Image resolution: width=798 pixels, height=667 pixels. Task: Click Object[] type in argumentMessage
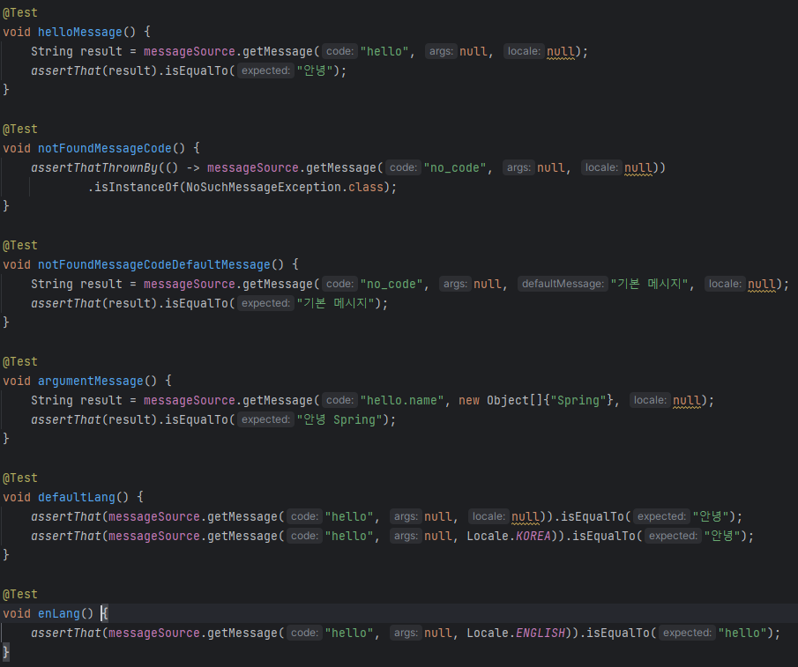tap(515, 401)
